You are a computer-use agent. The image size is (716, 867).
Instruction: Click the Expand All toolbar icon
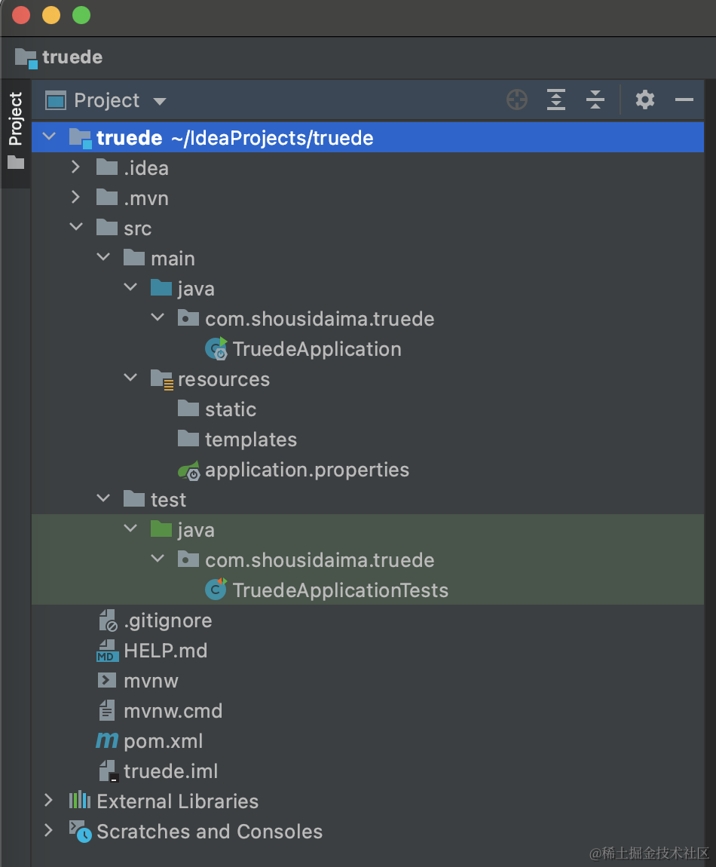point(555,100)
